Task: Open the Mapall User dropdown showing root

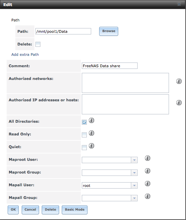Action: coord(110,186)
